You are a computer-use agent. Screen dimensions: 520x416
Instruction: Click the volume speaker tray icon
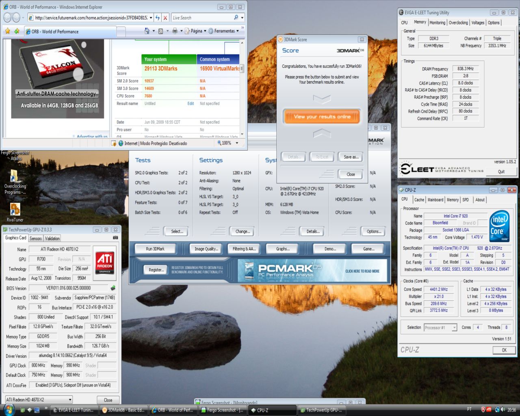point(503,409)
